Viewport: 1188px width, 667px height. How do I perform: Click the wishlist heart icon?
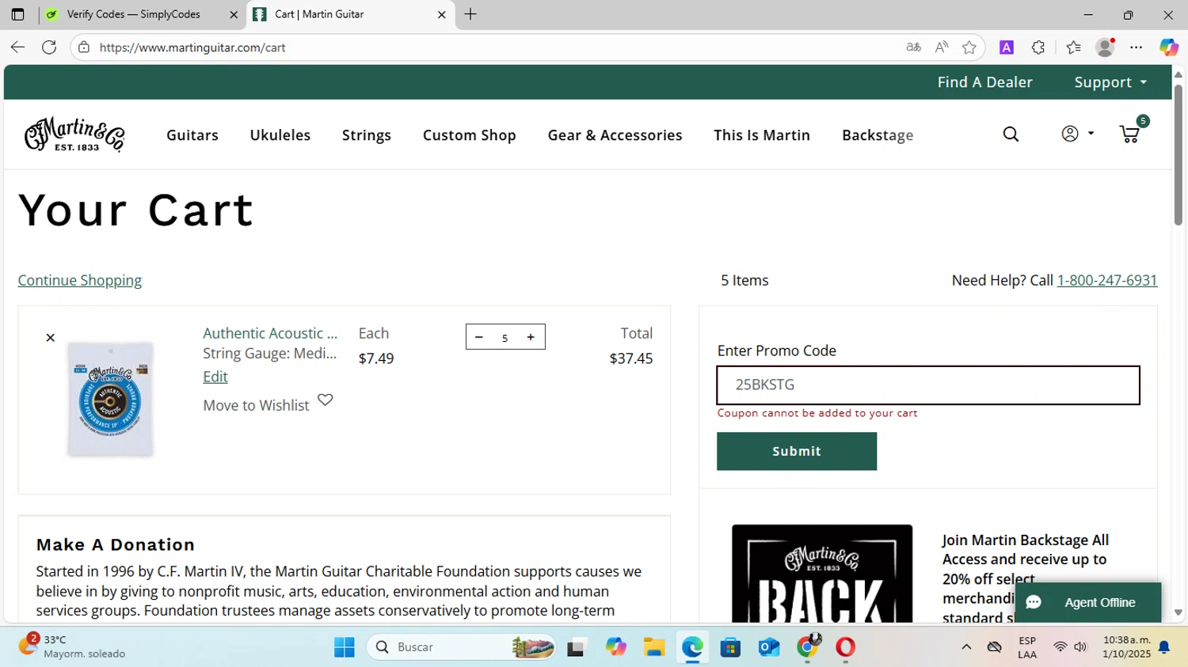[326, 400]
